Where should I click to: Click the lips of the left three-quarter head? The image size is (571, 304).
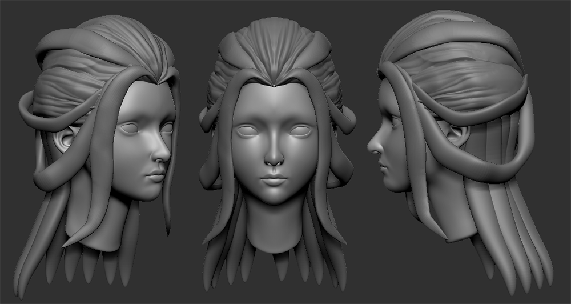[155, 175]
